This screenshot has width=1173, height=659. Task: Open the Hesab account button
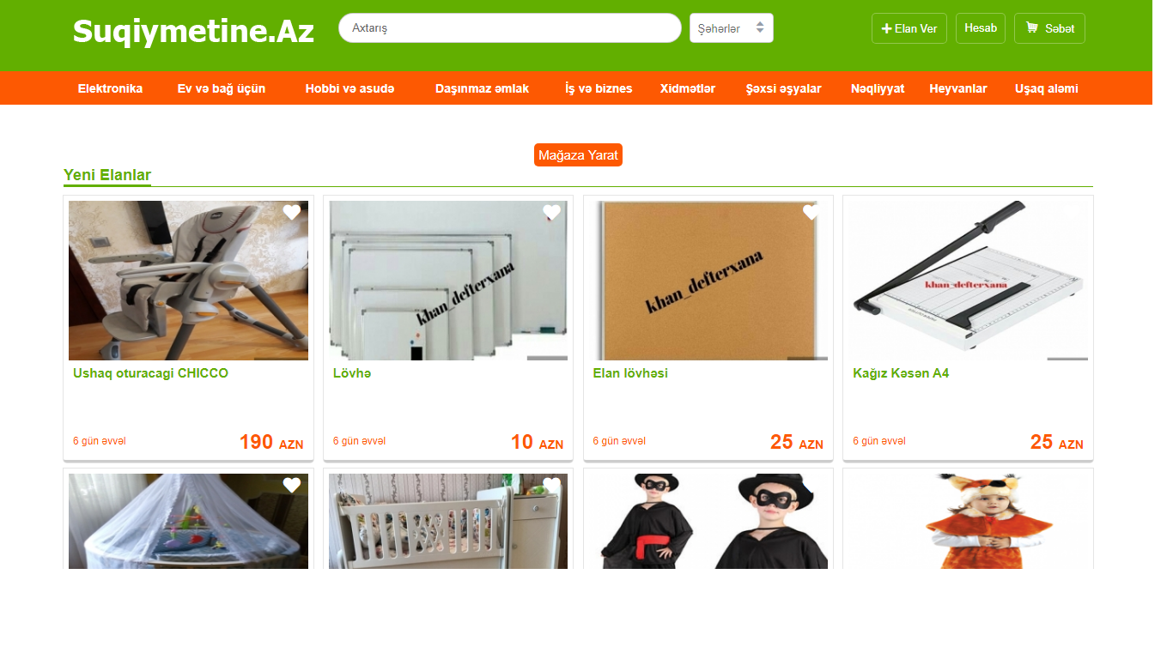[x=981, y=28]
